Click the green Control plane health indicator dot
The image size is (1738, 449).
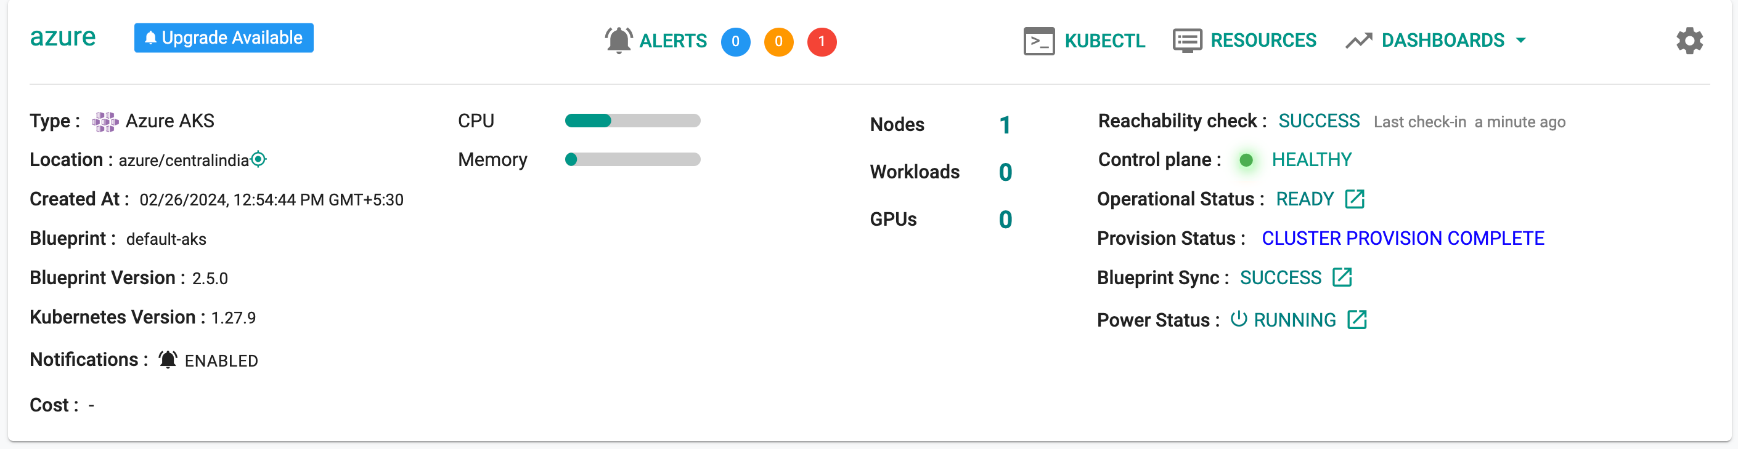point(1246,160)
